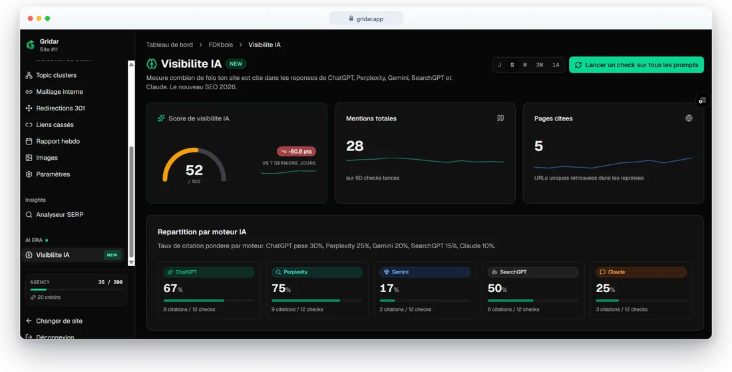Click the lock icon in the address bar
This screenshot has height=372, width=732.
click(x=351, y=19)
